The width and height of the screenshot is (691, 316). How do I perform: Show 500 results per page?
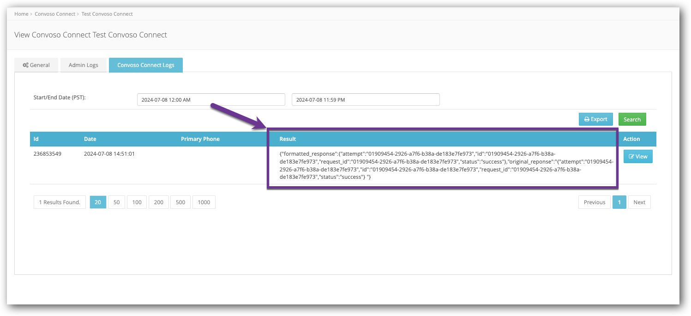click(180, 202)
